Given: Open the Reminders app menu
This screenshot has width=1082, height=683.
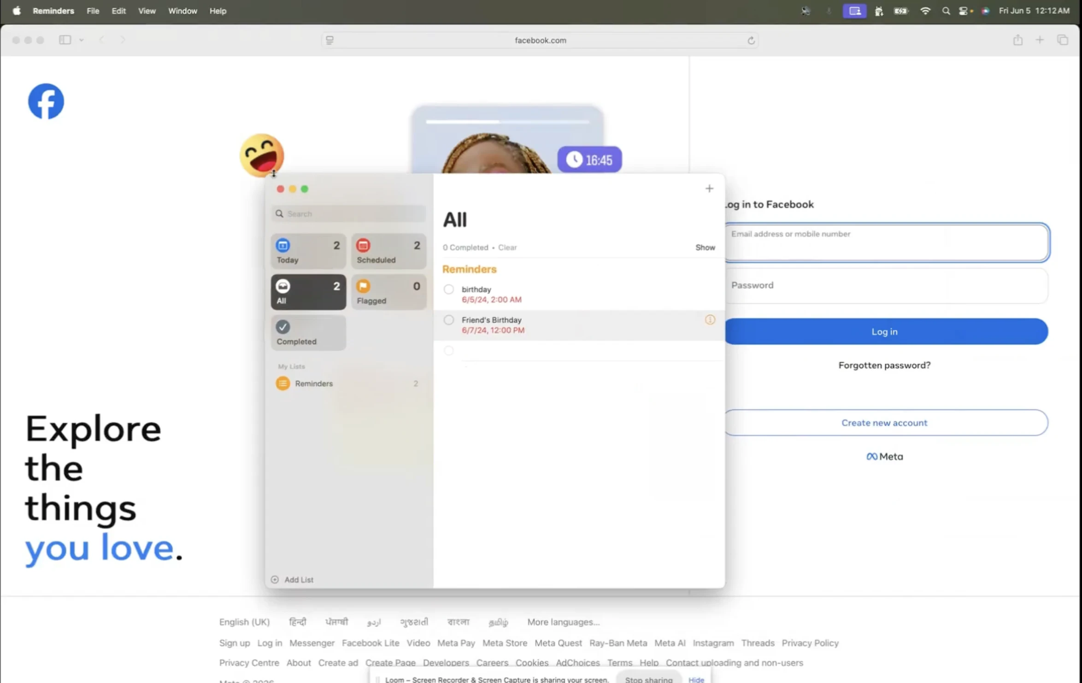Looking at the screenshot, I should click(53, 11).
